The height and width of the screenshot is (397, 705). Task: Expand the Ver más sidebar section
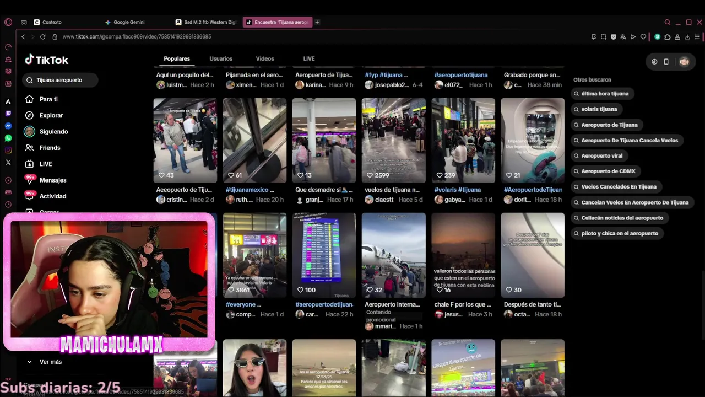point(45,362)
